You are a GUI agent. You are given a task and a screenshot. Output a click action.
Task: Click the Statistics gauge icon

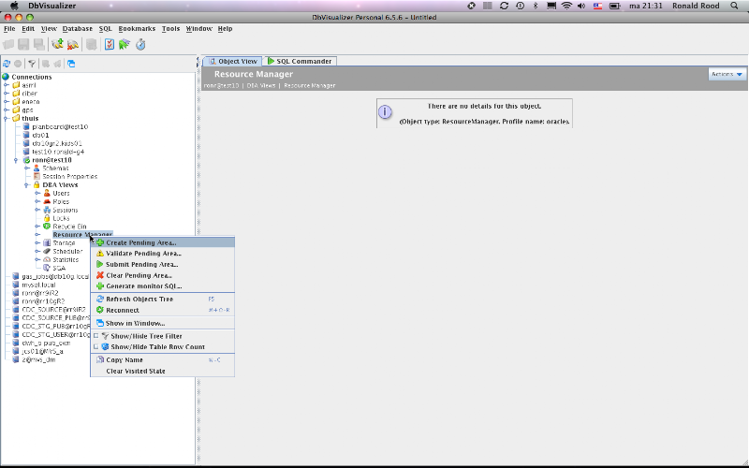[x=47, y=260]
